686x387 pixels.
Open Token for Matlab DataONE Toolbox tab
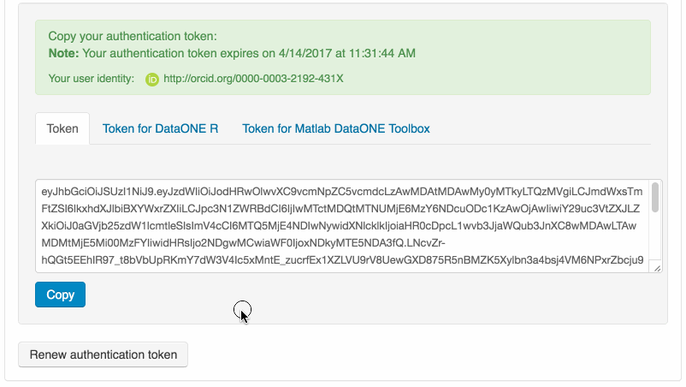click(335, 128)
